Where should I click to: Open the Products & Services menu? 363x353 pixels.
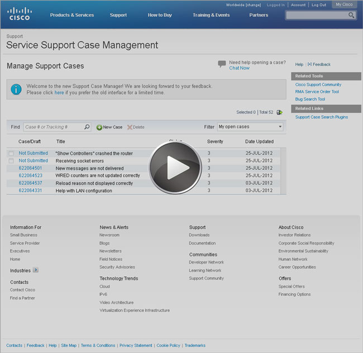pyautogui.click(x=72, y=15)
